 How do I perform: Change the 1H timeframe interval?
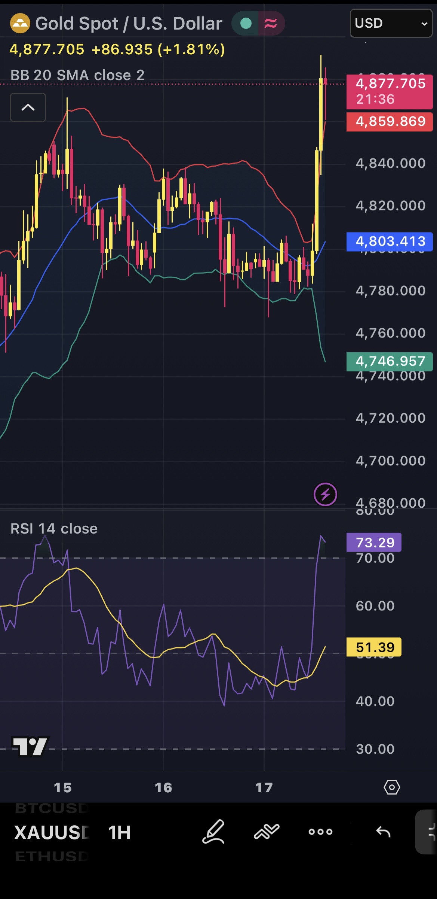click(x=119, y=833)
